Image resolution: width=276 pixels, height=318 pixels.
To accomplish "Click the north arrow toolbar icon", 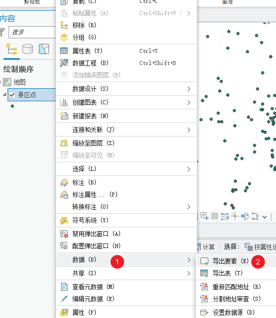I will point(245,216).
